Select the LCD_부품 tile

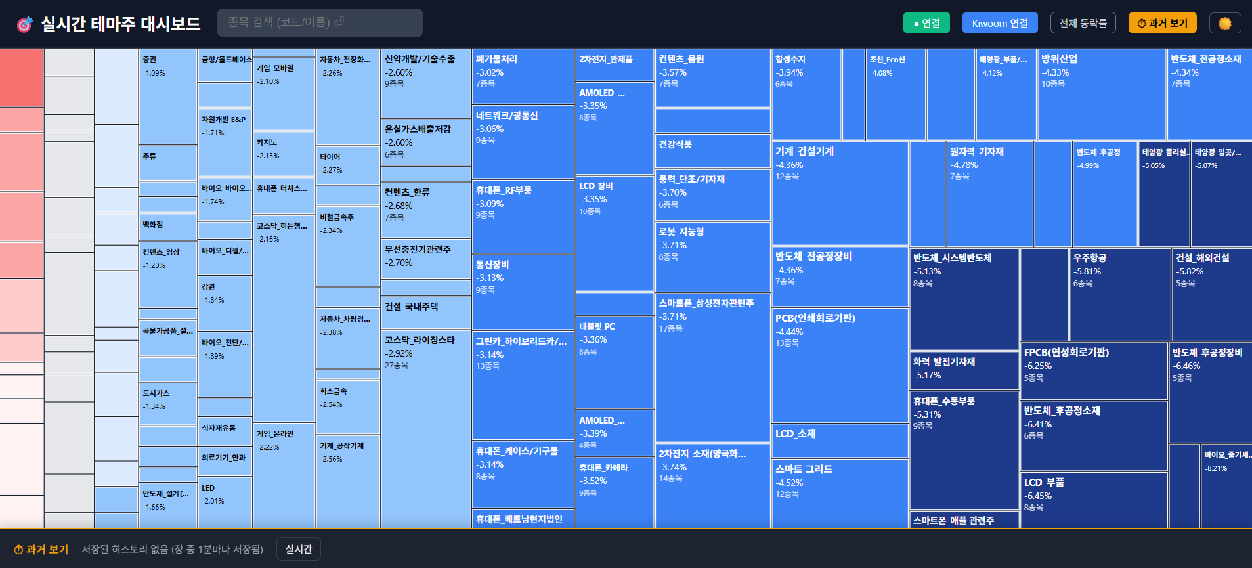pos(1094,500)
